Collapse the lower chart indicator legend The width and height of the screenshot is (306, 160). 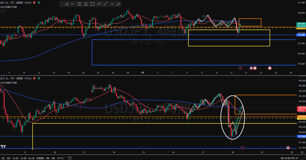(x=2, y=87)
